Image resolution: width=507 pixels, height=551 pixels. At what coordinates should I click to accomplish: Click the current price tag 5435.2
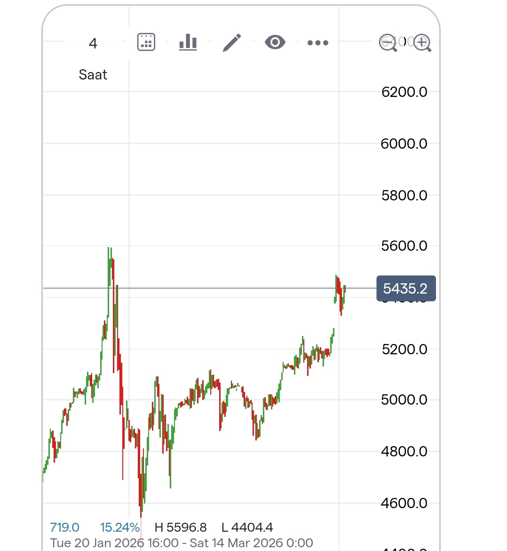point(406,288)
